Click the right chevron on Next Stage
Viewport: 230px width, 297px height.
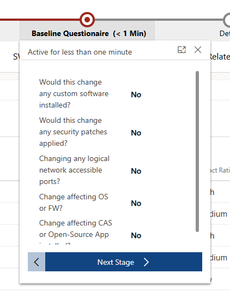point(146,262)
